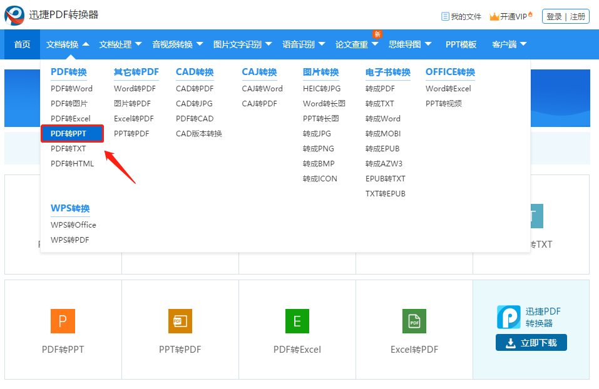Screen dimensions: 599x389
Task: Click the orange PDF转PPT tile icon
Action: 63,321
